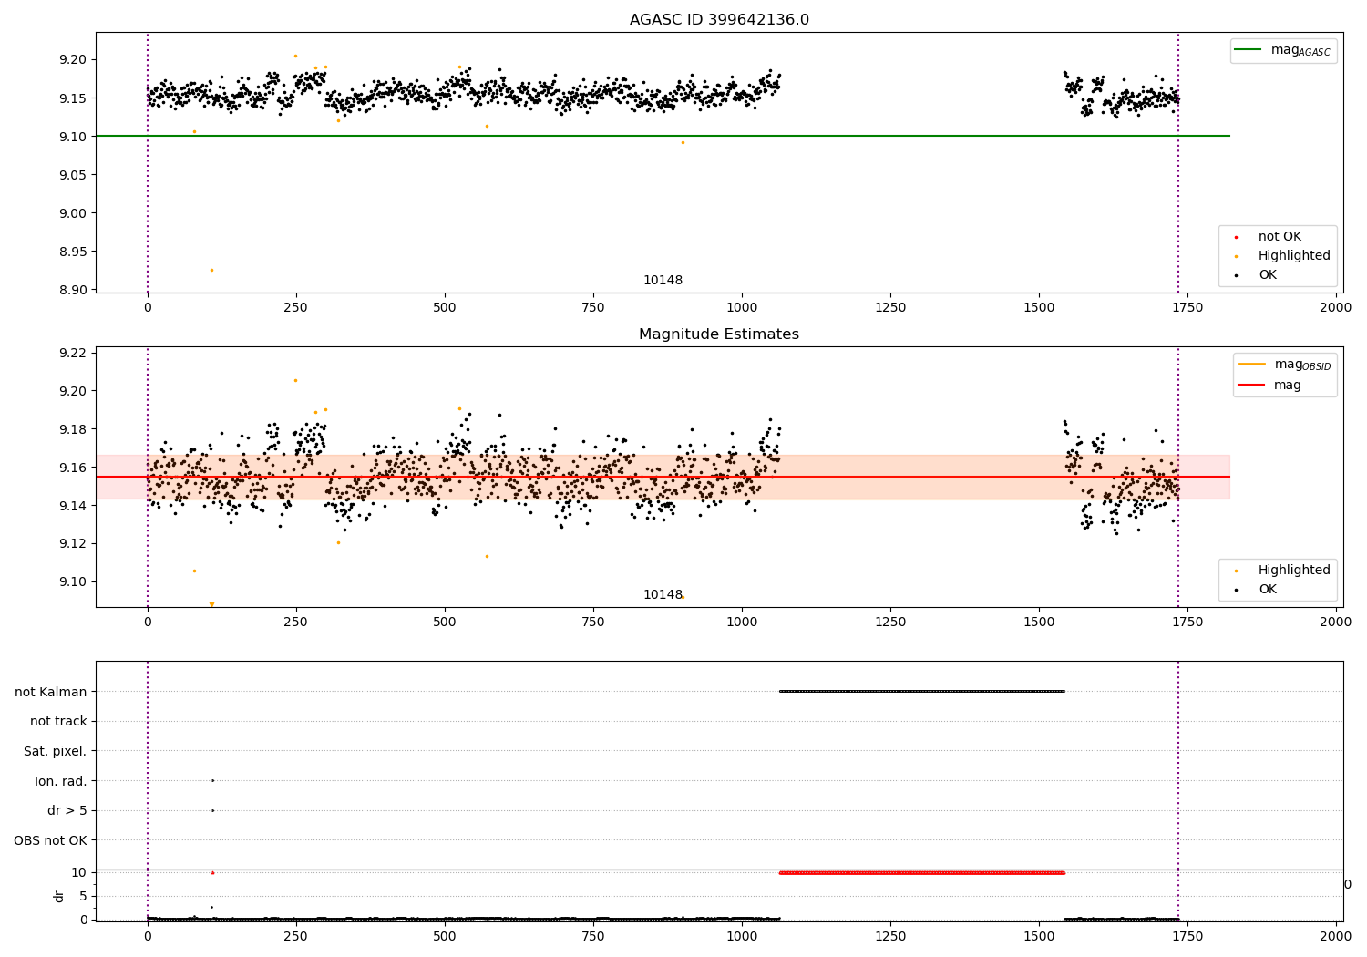This screenshot has width=1367, height=957.
Task: Select 'not OK' entry in top plot legend
Action: pyautogui.click(x=1280, y=236)
